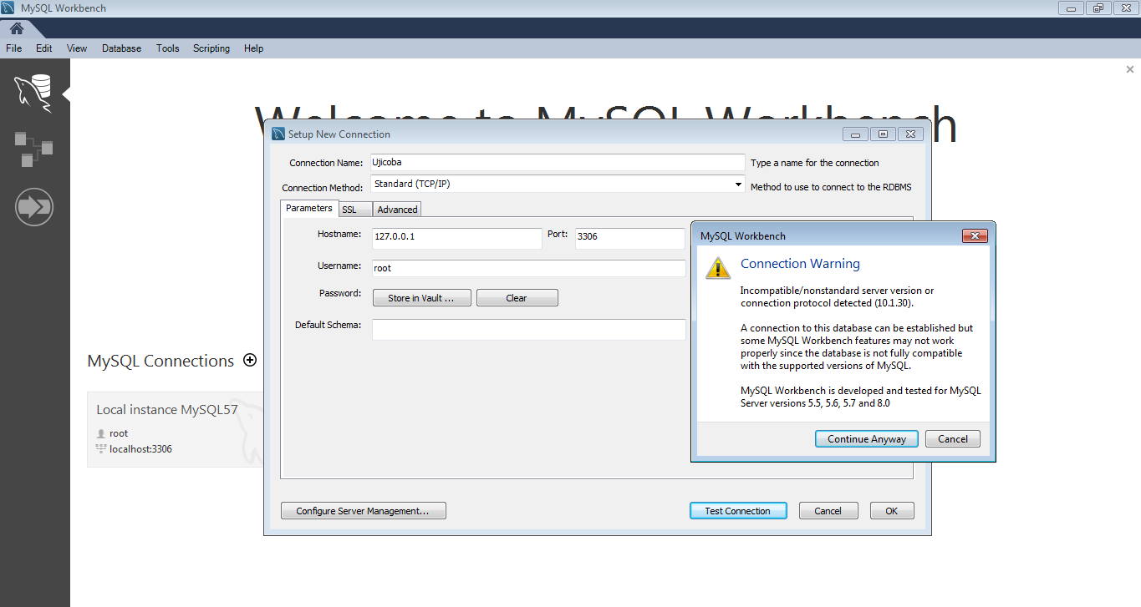Screen dimensions: 1141x607
Task: Click the Test Connection button
Action: (x=738, y=511)
